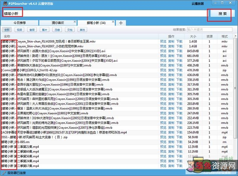The image size is (238, 176).
Task: Close the 猜你喜欢 tab
Action: pos(75,22)
